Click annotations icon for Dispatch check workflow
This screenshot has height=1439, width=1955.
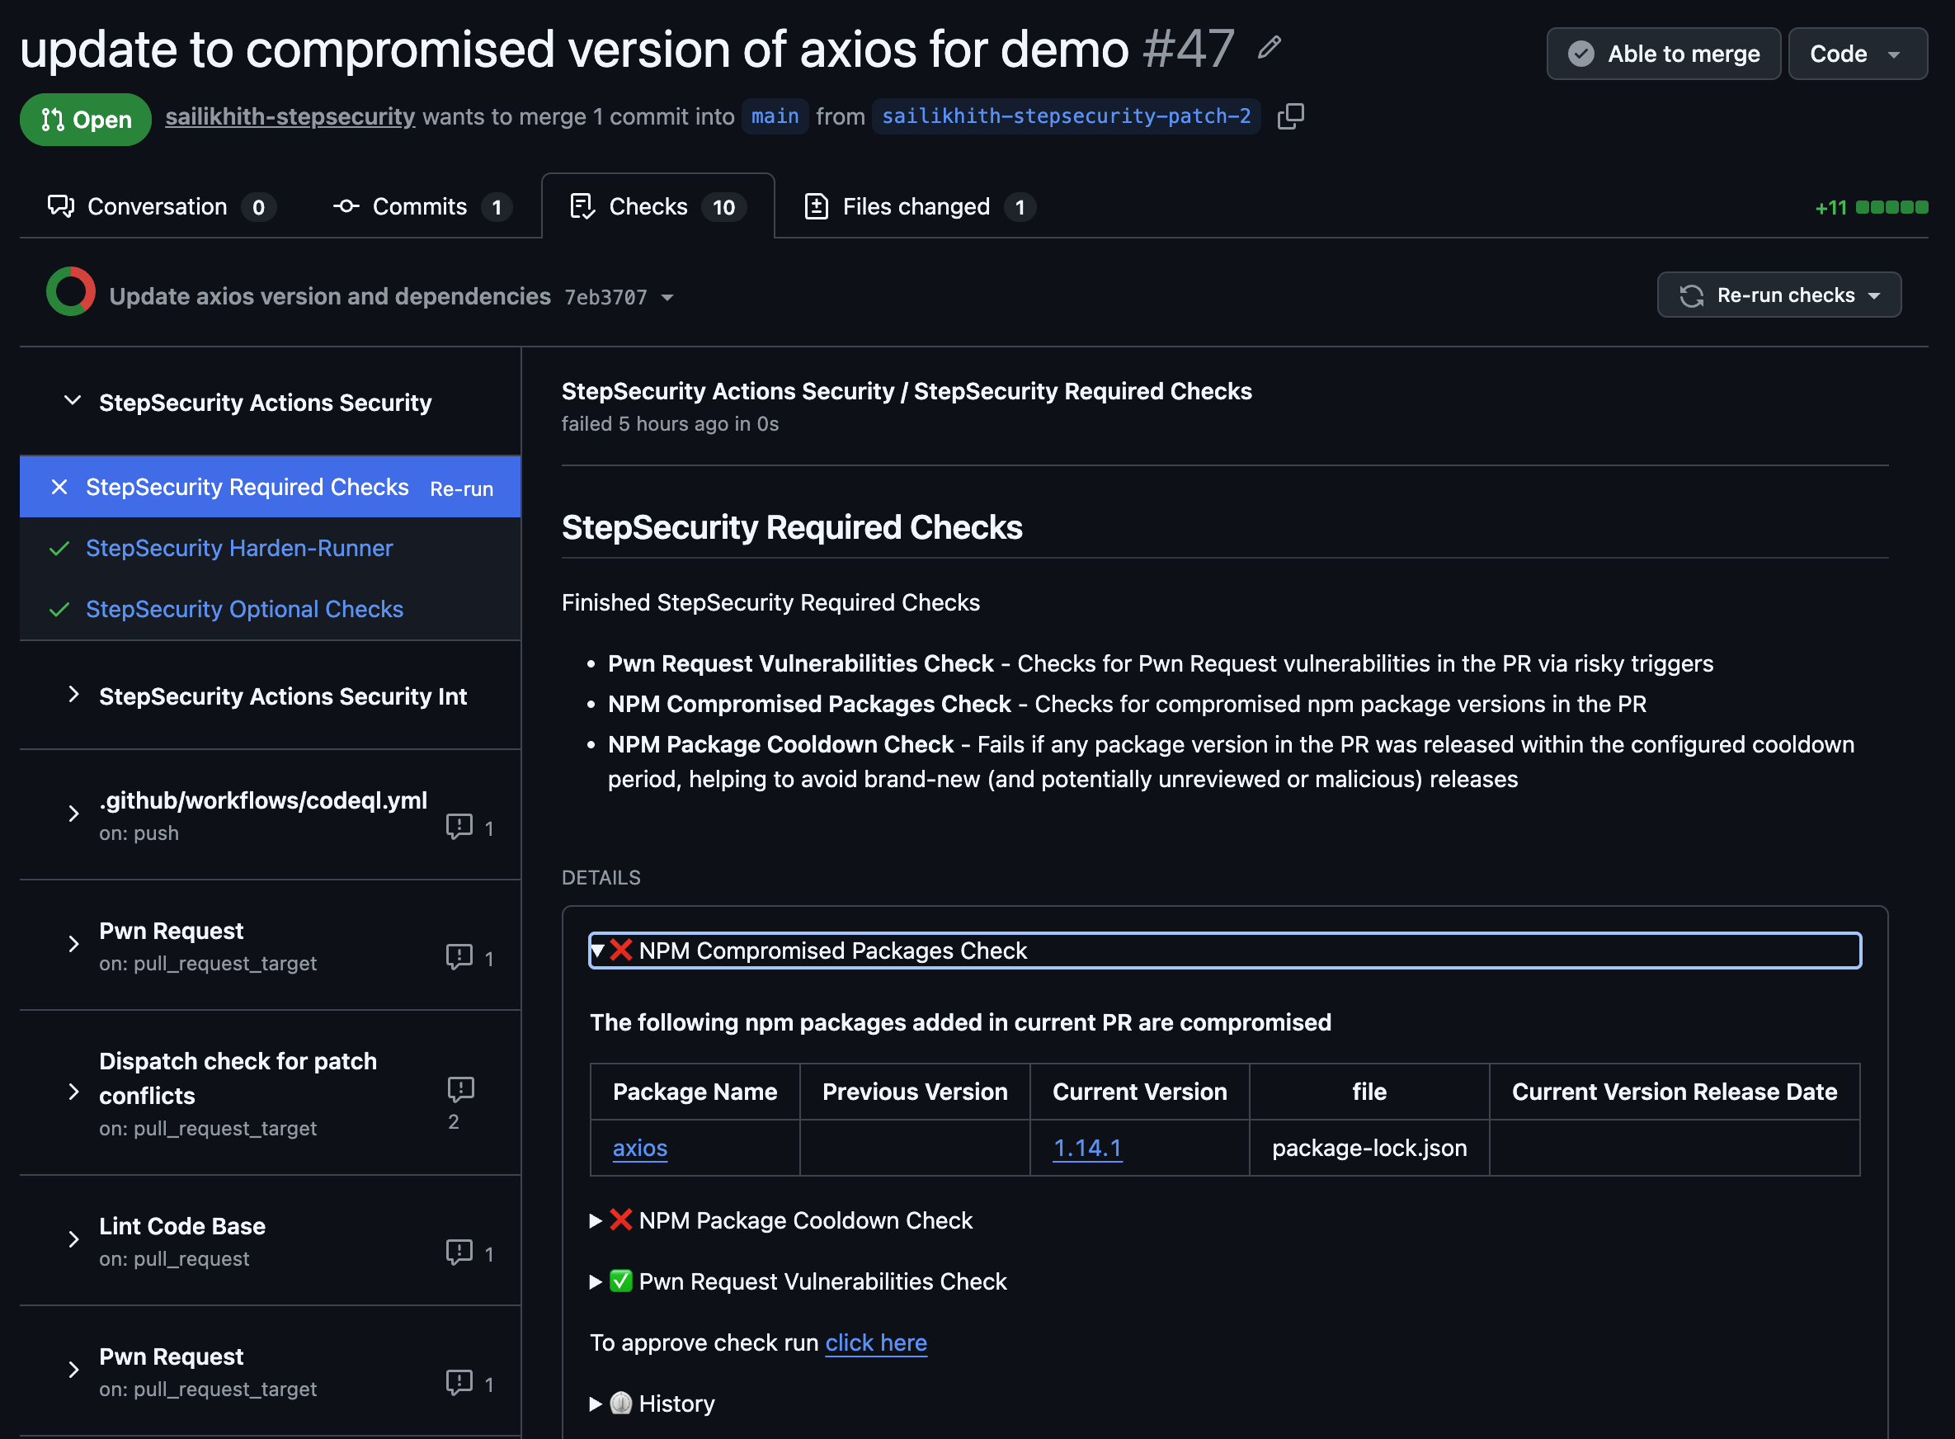[459, 1089]
